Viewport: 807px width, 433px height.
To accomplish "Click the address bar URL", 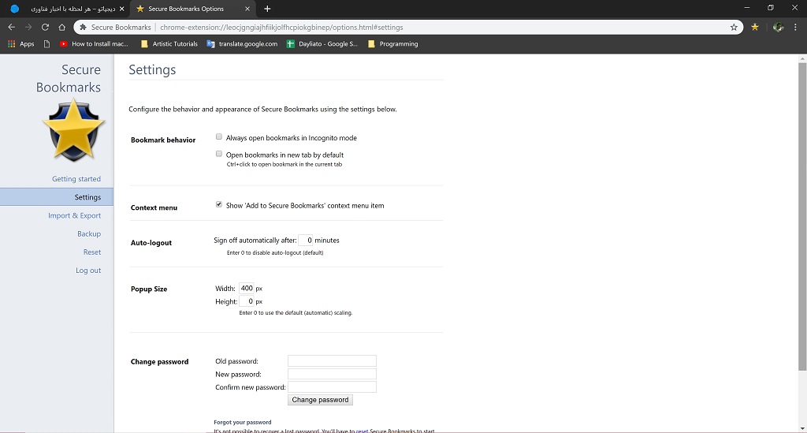I will pyautogui.click(x=281, y=28).
